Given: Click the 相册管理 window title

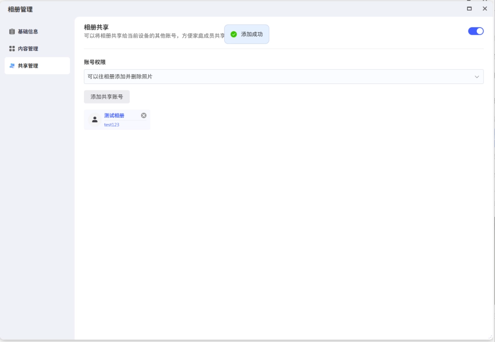Looking at the screenshot, I should [20, 10].
